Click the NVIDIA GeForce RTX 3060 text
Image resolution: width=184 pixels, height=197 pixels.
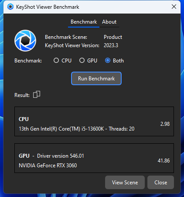(48, 166)
